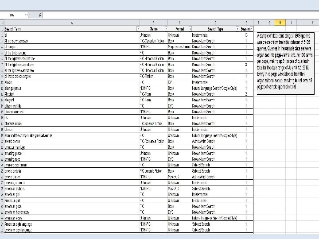Select 'alvin and the chipmunks great adventure' cell
Viewport: 319px width, 239px height.
coord(72,135)
